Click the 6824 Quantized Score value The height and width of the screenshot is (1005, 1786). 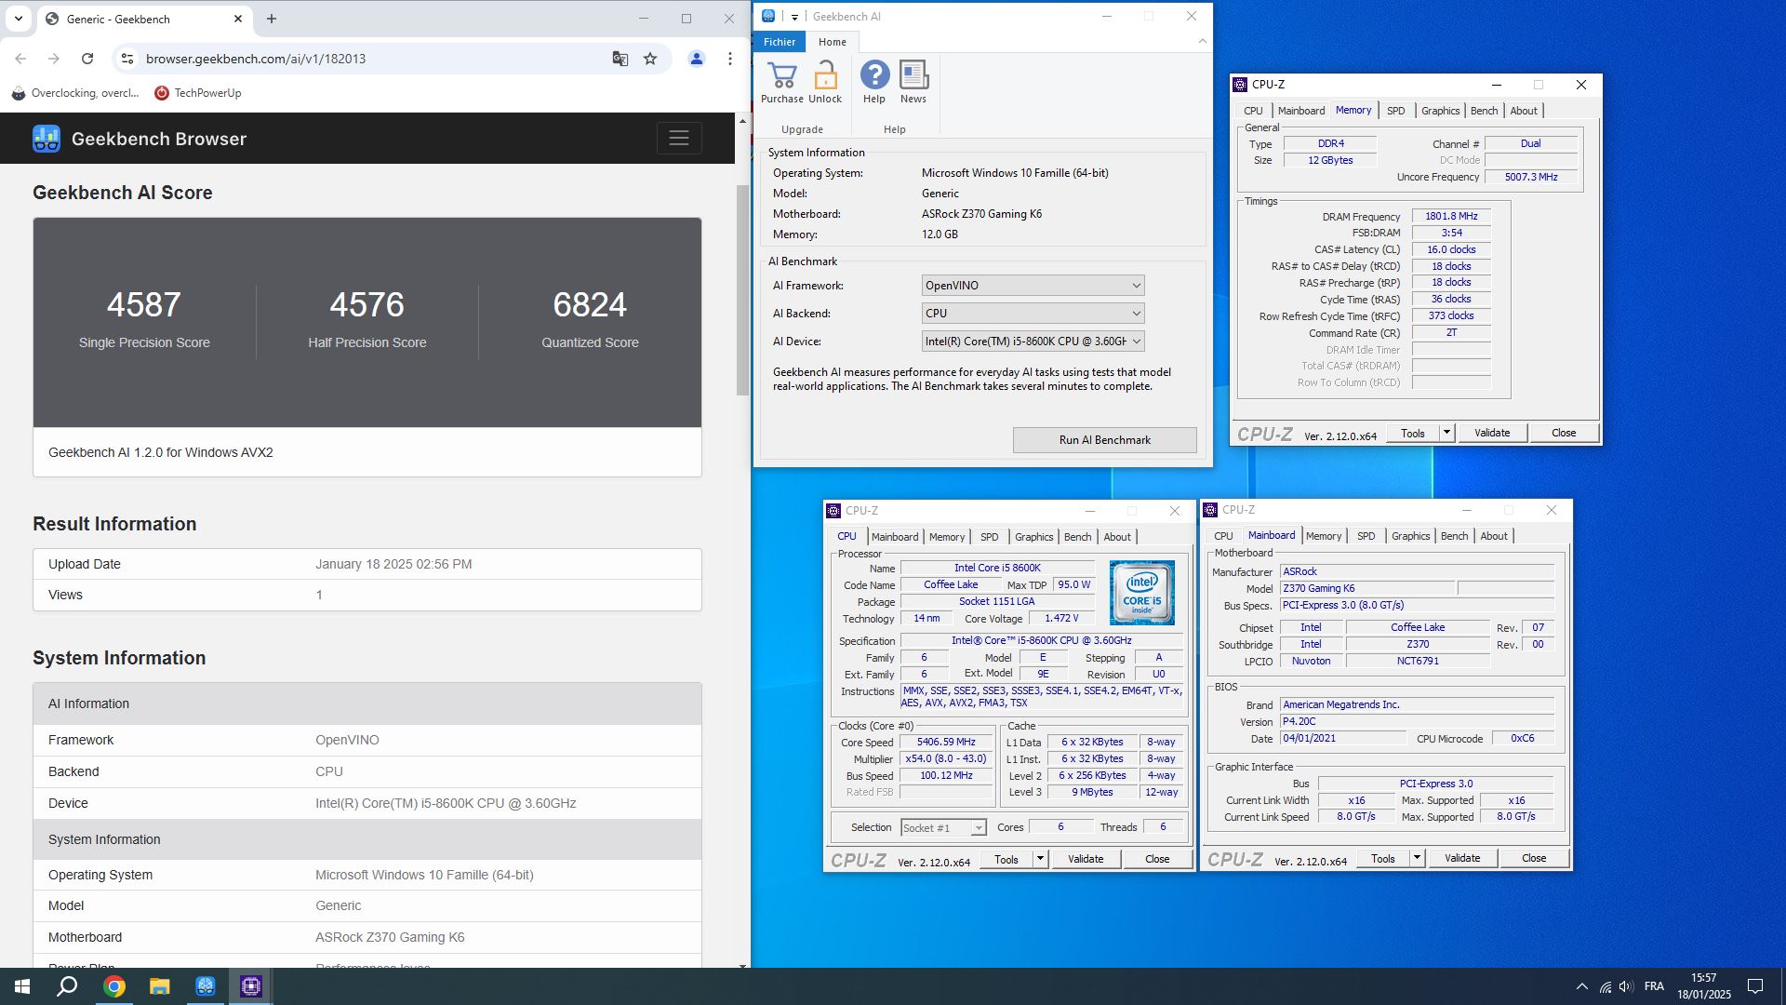point(590,304)
